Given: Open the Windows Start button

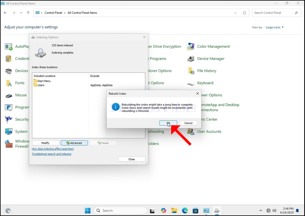Looking at the screenshot, I should (x=88, y=211).
